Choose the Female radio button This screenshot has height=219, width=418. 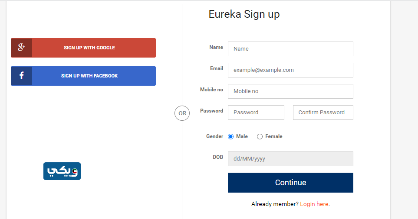260,137
